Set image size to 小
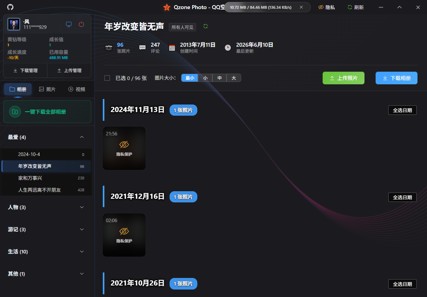 point(205,78)
